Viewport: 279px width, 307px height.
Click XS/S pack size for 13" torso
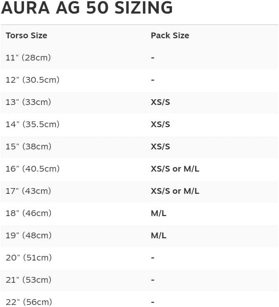[160, 102]
